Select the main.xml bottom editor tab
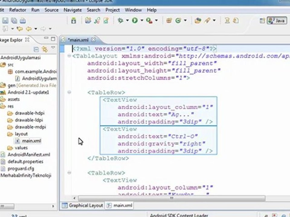Screen dimensions: 290x217 coord(120,205)
